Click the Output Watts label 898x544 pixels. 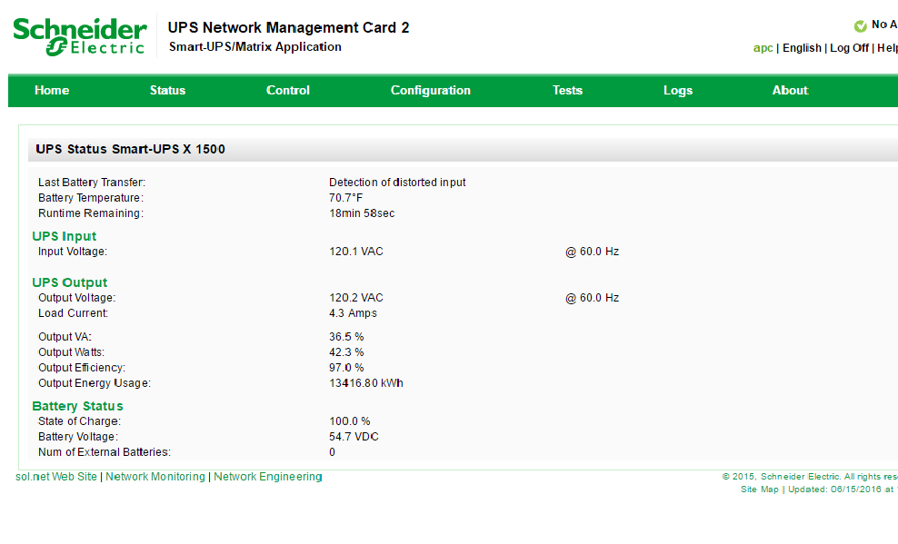click(x=72, y=352)
